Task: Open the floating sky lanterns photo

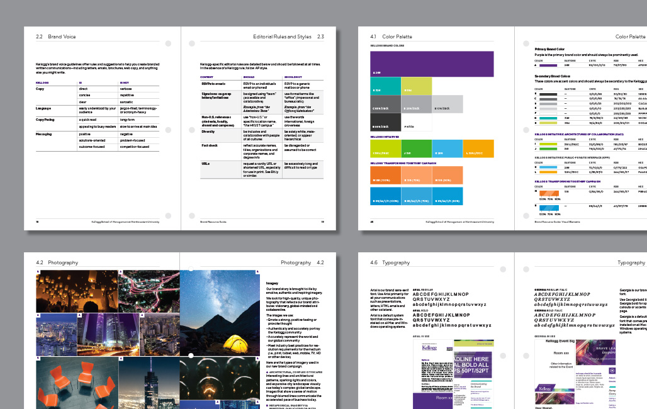Action: [77, 291]
